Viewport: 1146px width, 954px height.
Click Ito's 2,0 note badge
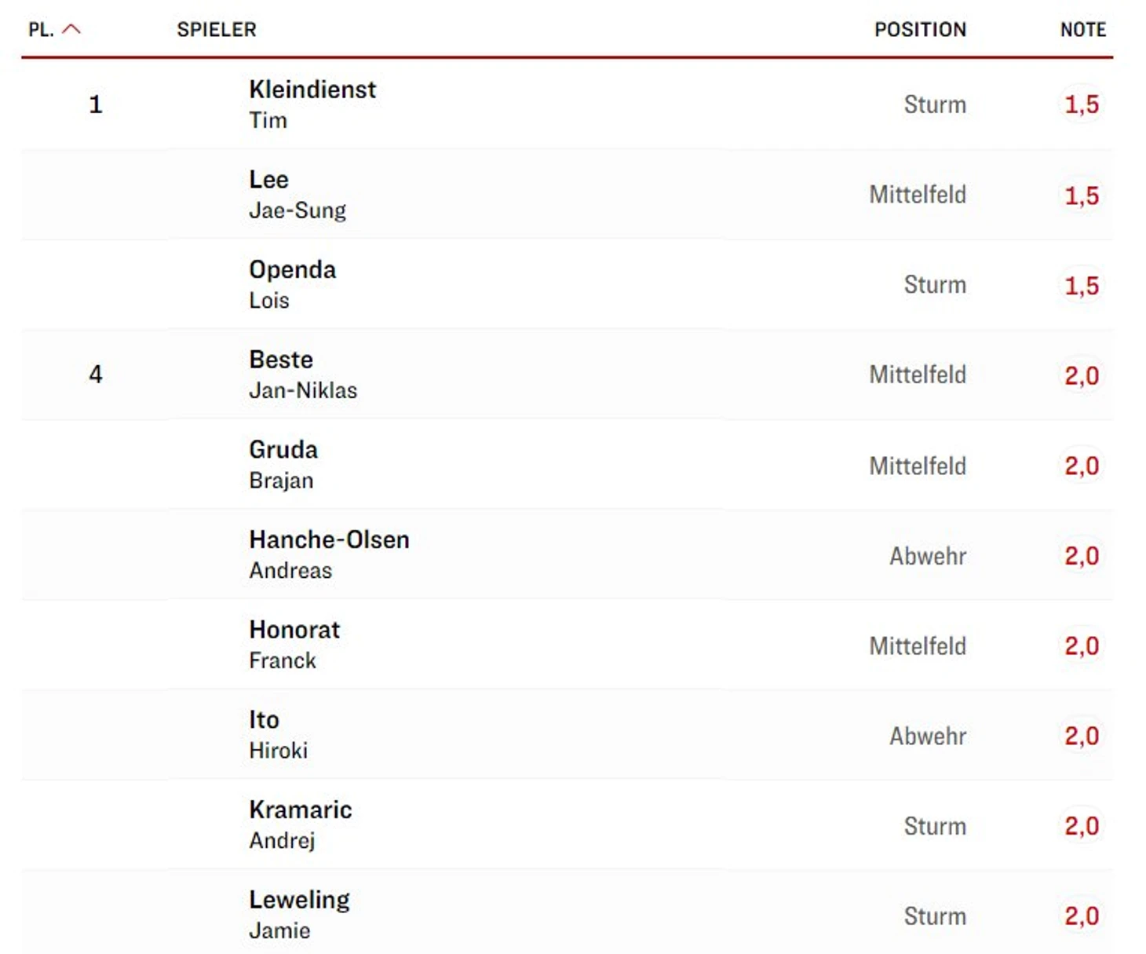click(x=1082, y=736)
